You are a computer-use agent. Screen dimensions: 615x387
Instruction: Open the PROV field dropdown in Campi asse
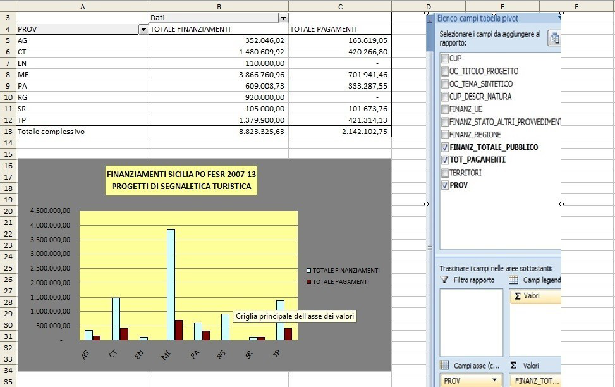tap(494, 380)
